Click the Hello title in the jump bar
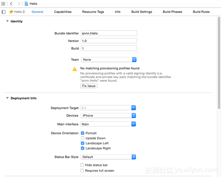221x177 pixels. click(33, 4)
